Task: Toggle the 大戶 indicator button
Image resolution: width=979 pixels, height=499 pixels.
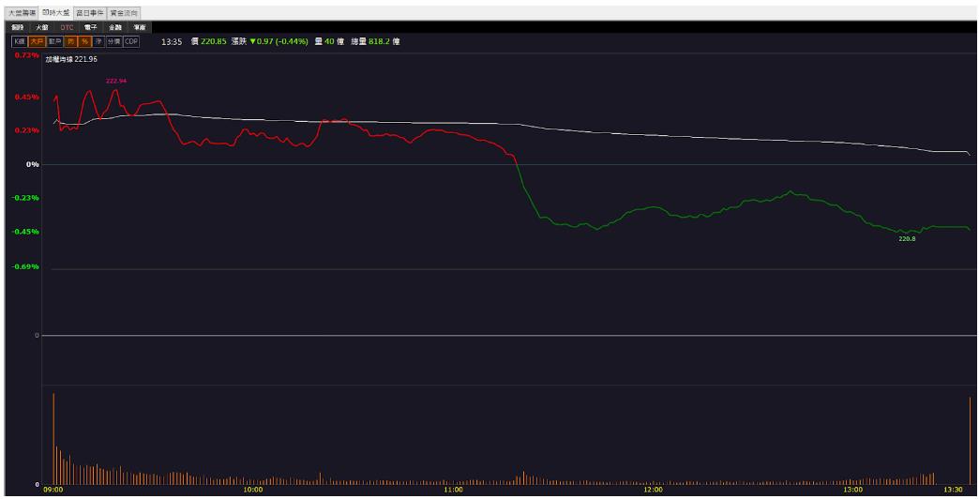Action: (x=37, y=41)
